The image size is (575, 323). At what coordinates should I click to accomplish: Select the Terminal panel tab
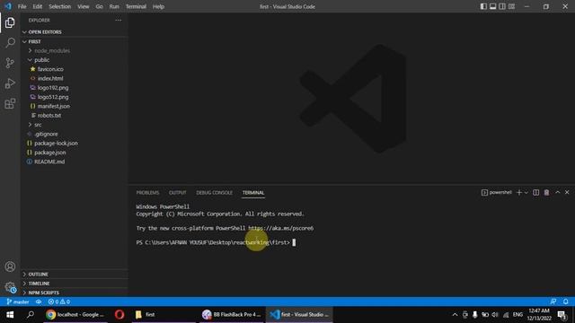[253, 193]
